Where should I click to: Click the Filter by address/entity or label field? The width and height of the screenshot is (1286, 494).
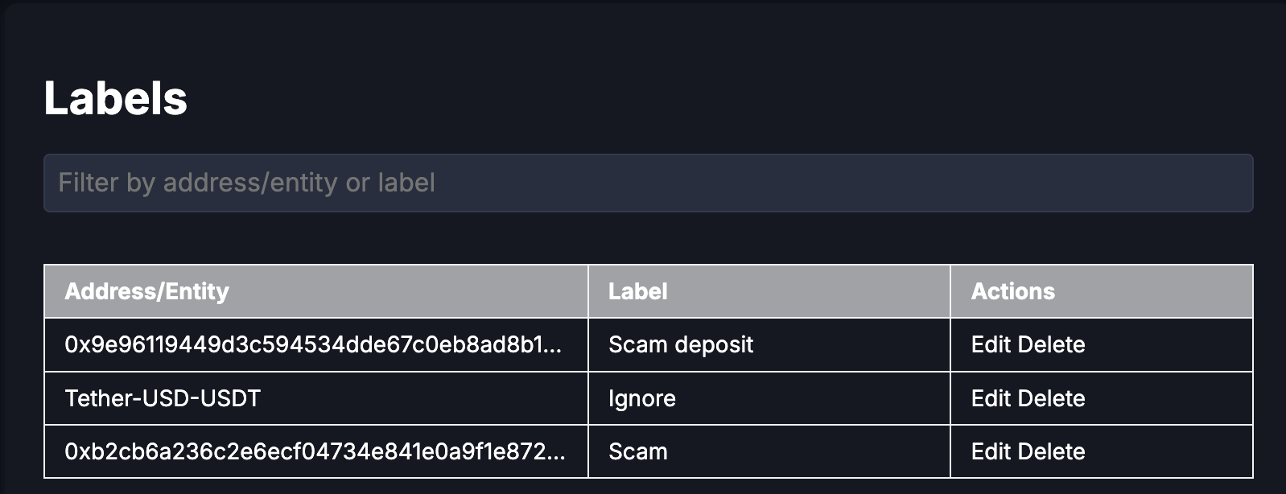click(x=648, y=183)
